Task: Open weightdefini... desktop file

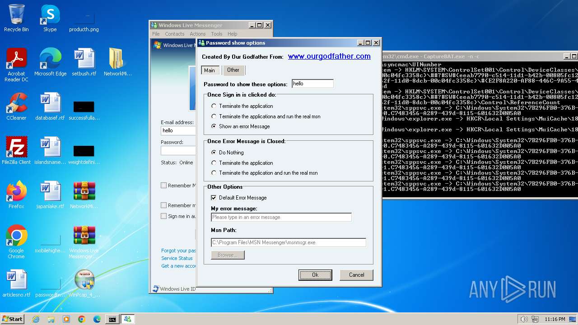Action: [84, 154]
